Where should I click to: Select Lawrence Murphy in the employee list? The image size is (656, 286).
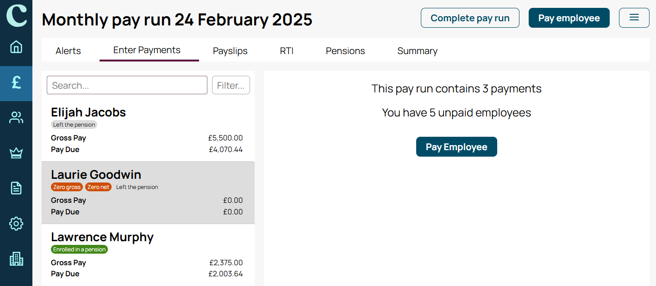click(148, 255)
